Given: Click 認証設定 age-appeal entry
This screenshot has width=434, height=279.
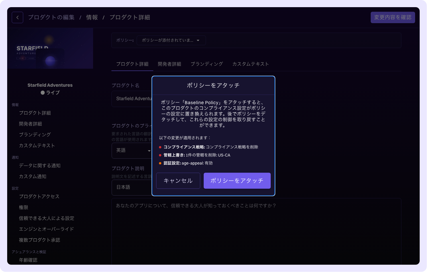Looking at the screenshot, I should click(x=186, y=163).
